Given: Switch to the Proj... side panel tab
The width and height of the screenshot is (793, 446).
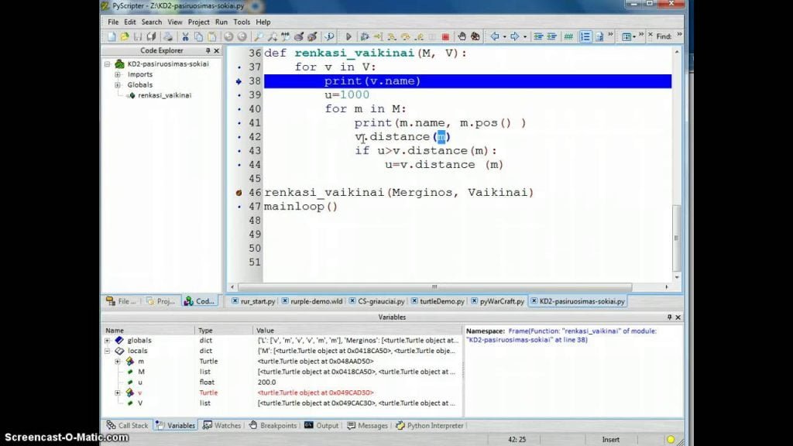Looking at the screenshot, I should point(161,301).
